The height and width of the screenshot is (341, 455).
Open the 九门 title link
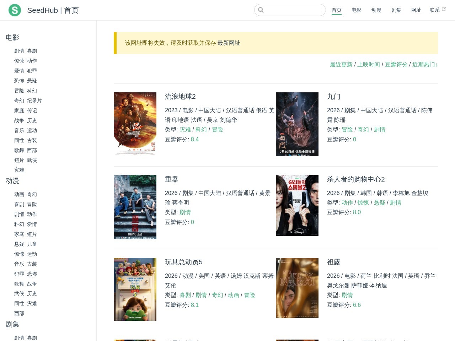[334, 97]
